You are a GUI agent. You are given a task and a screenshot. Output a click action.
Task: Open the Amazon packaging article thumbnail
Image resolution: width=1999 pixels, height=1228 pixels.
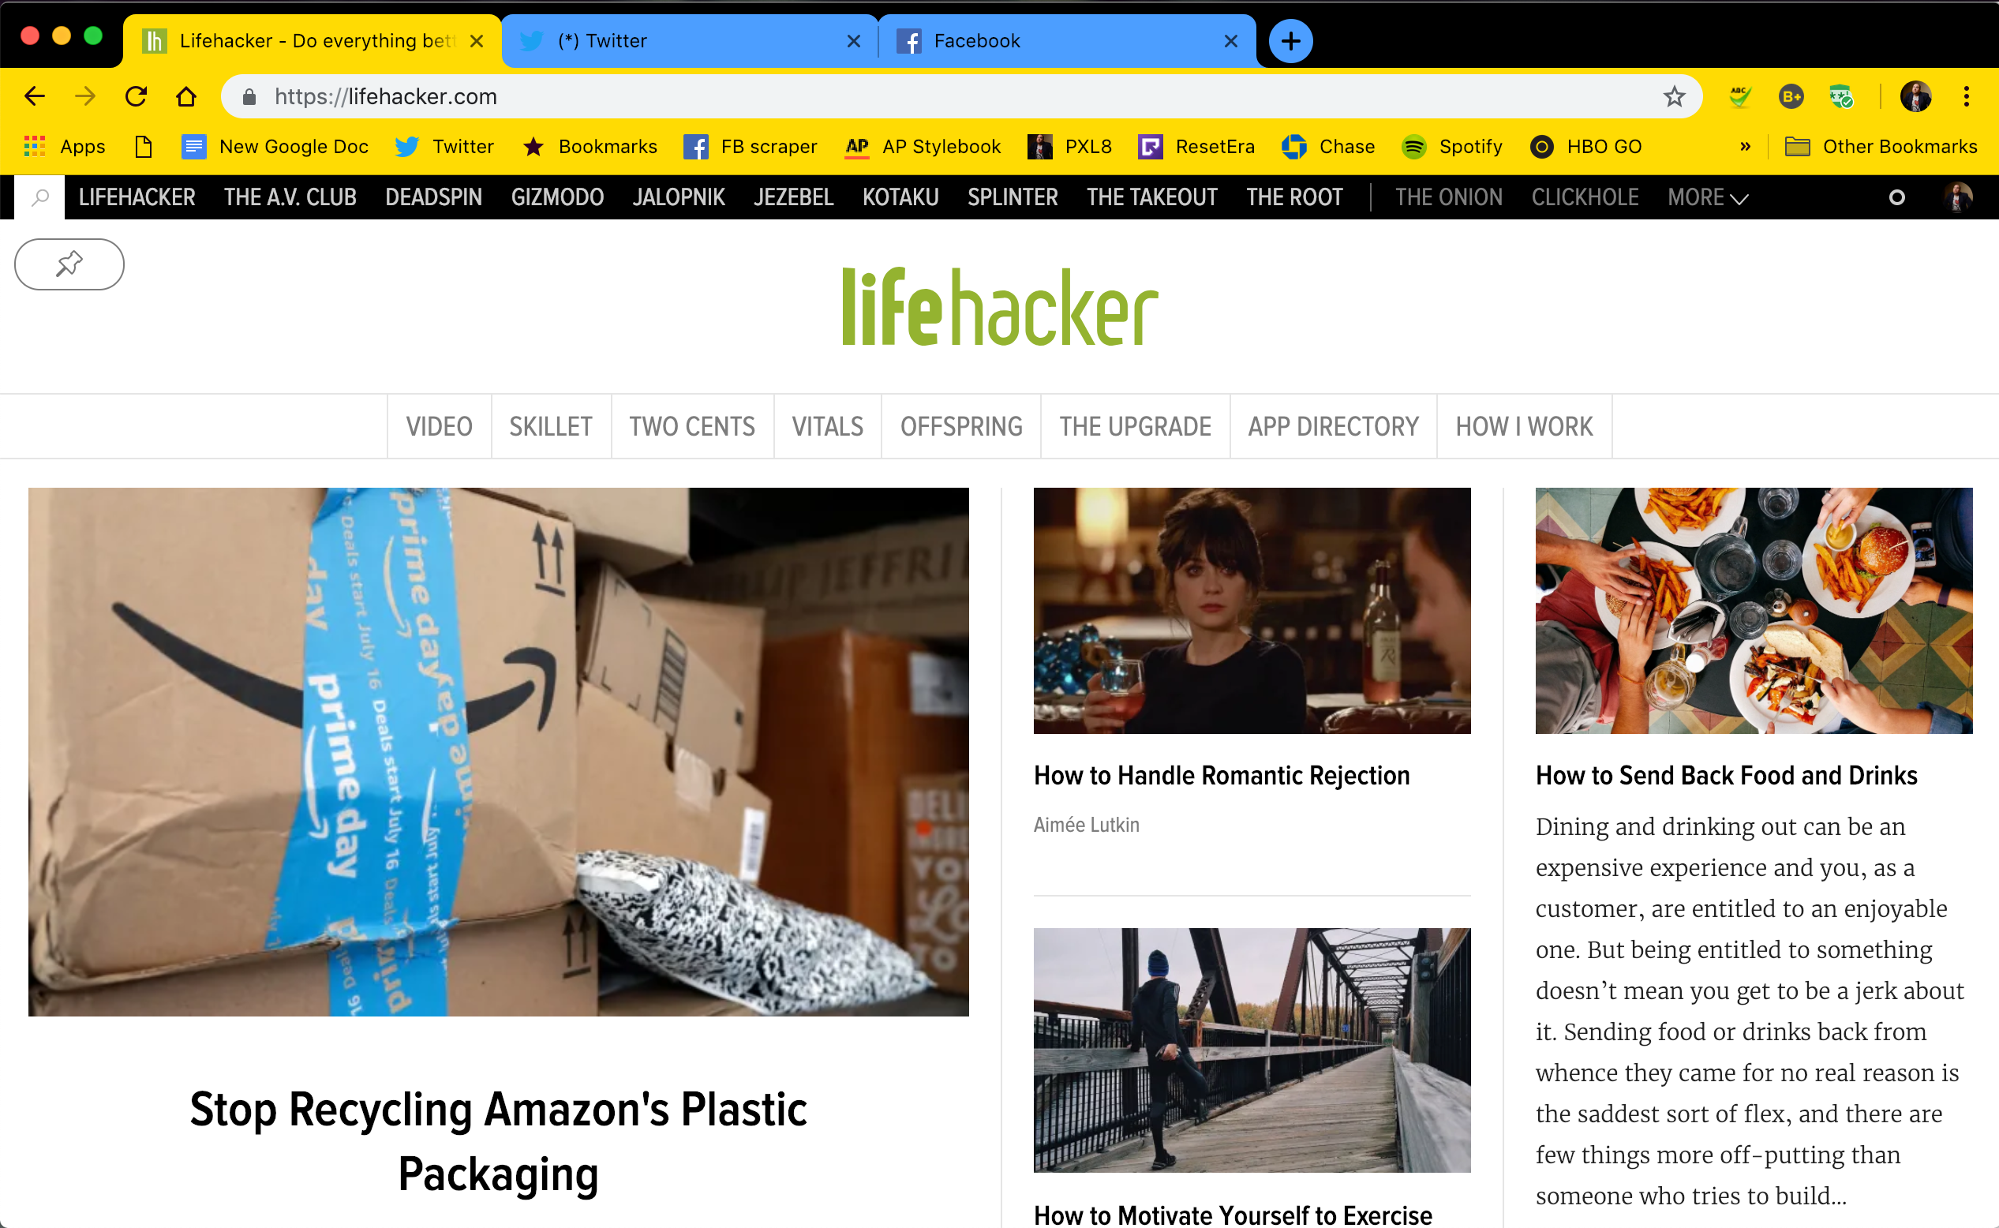pyautogui.click(x=499, y=752)
